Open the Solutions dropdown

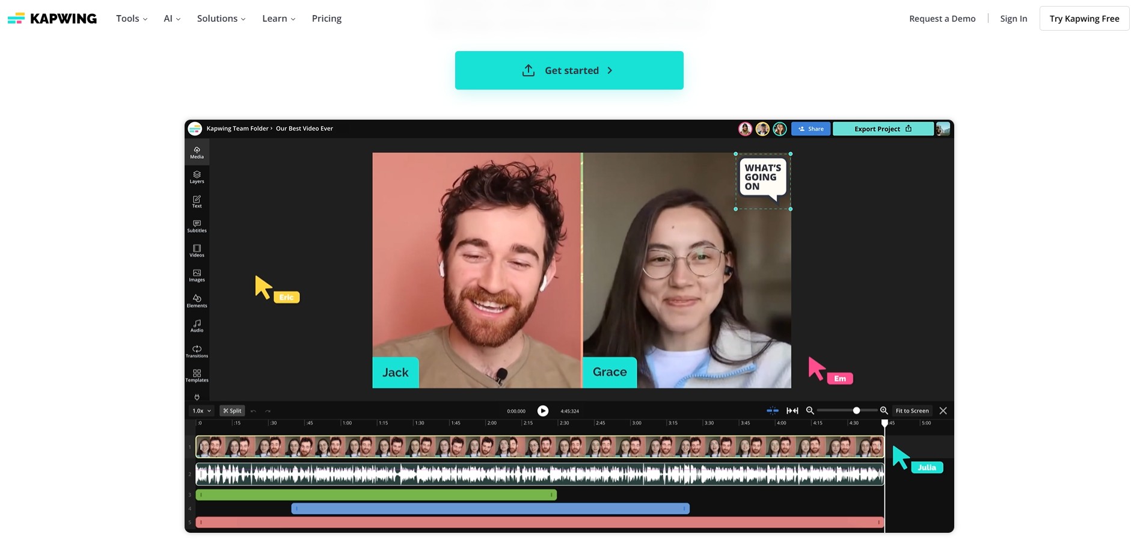pyautogui.click(x=221, y=19)
